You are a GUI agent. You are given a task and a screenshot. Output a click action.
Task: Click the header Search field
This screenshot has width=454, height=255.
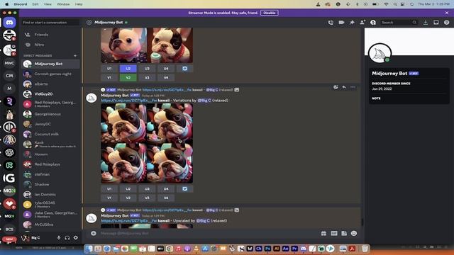(399, 23)
